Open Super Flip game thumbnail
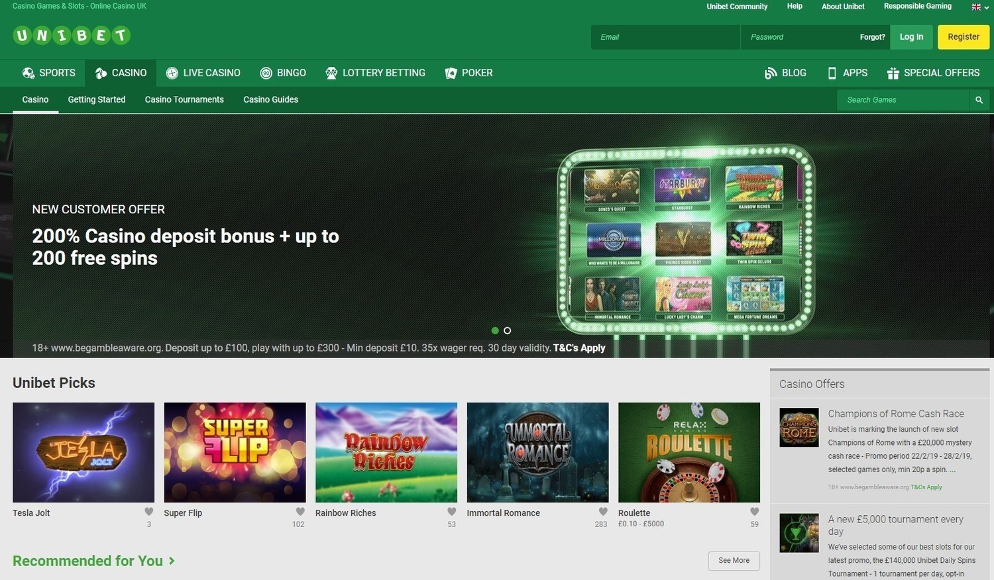994x580 pixels. [x=235, y=452]
